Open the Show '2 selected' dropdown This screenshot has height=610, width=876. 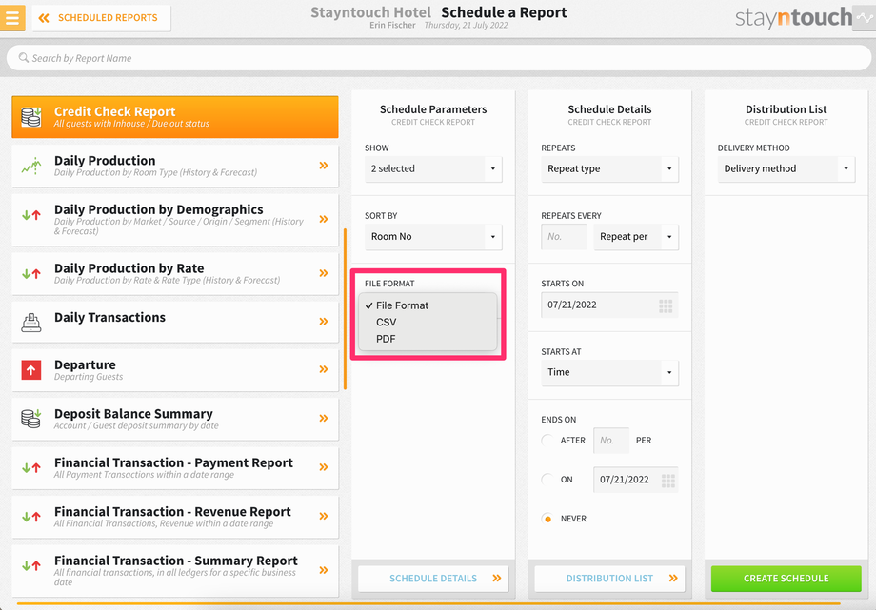click(433, 168)
